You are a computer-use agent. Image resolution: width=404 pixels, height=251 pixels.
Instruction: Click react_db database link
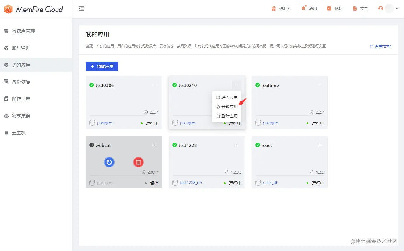[x=271, y=183]
